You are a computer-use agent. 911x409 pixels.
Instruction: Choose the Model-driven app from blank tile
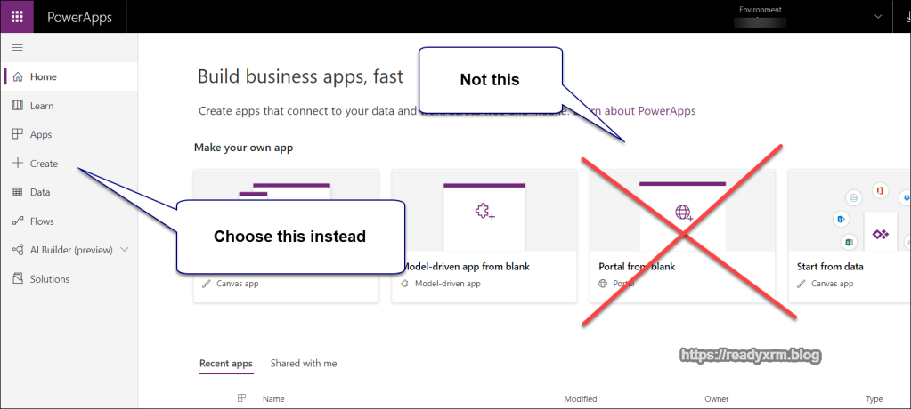[484, 236]
